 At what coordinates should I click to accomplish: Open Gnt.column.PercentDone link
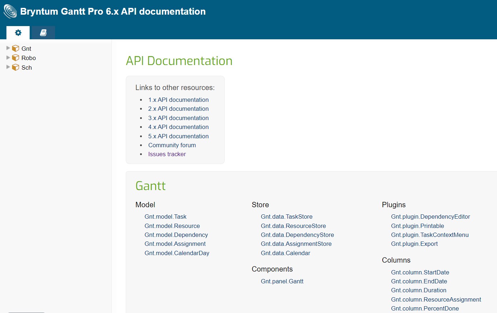(425, 308)
